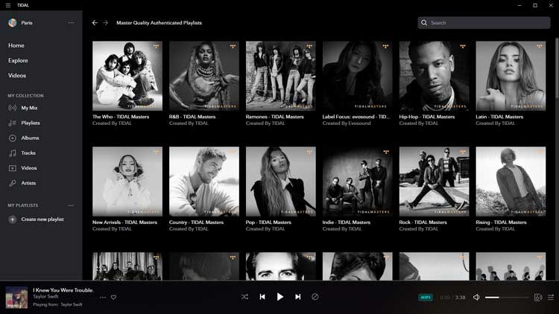This screenshot has height=314, width=559.
Task: Click the Country - TIDAL Masters title
Action: tap(197, 222)
